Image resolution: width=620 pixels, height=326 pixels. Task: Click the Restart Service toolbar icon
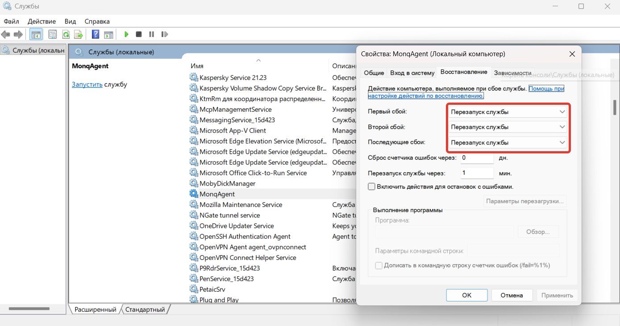[164, 34]
